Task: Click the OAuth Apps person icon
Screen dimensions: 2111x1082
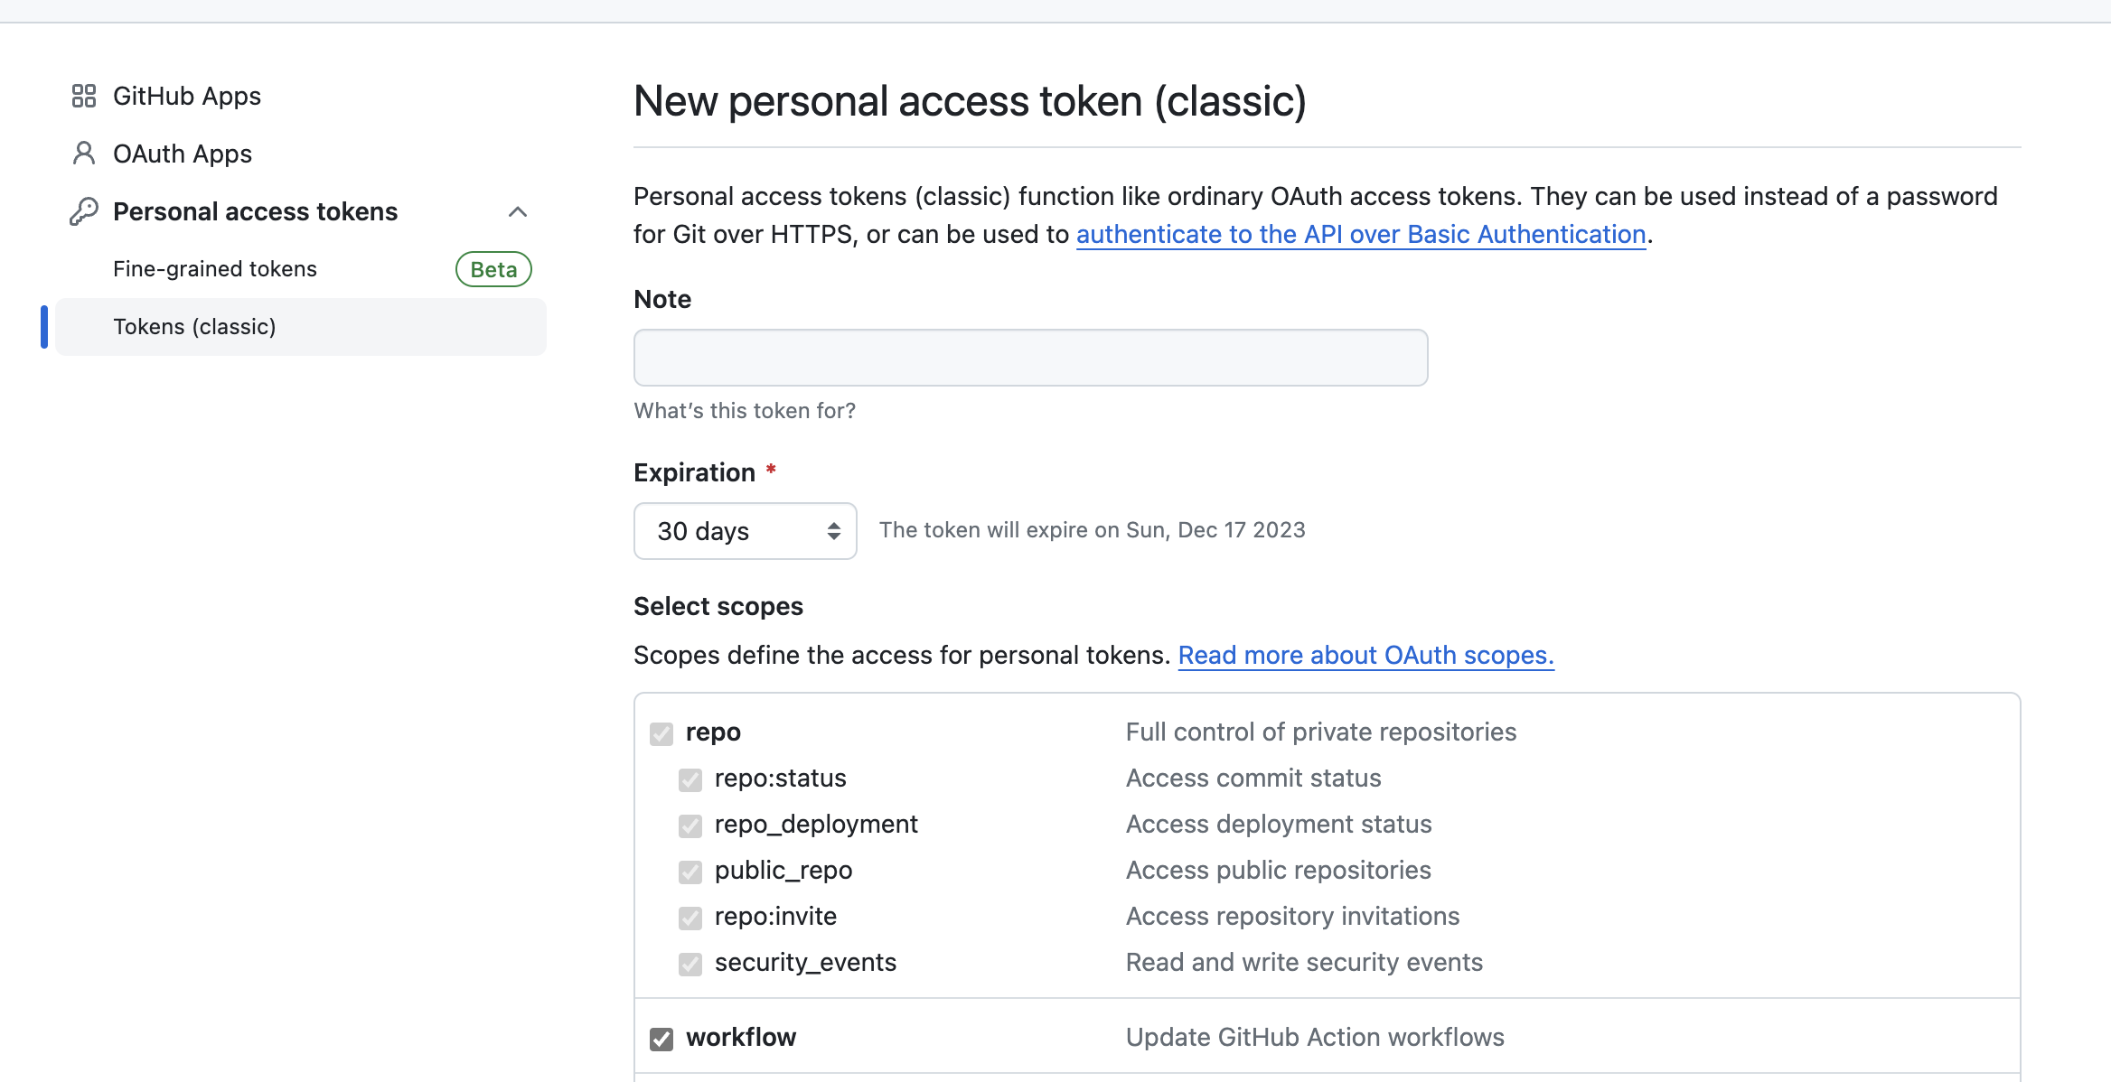Action: 84,154
